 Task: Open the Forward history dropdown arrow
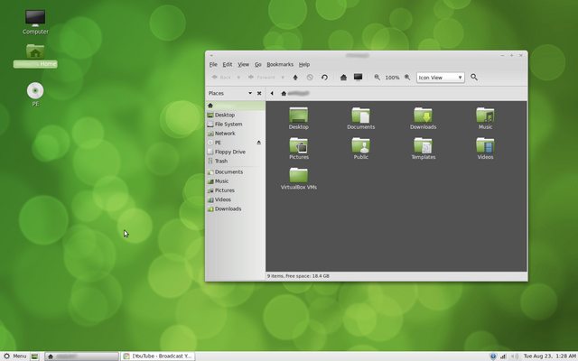(283, 78)
